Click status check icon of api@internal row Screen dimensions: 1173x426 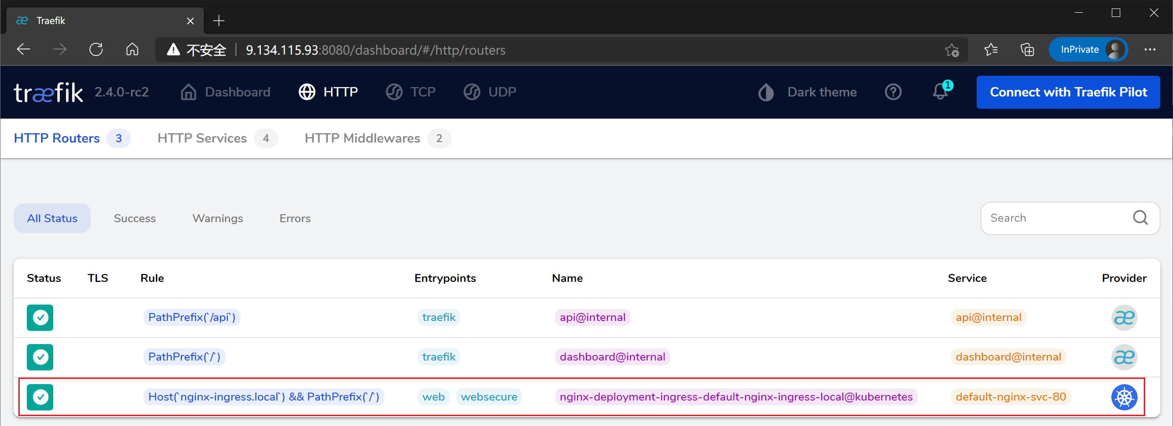(40, 318)
